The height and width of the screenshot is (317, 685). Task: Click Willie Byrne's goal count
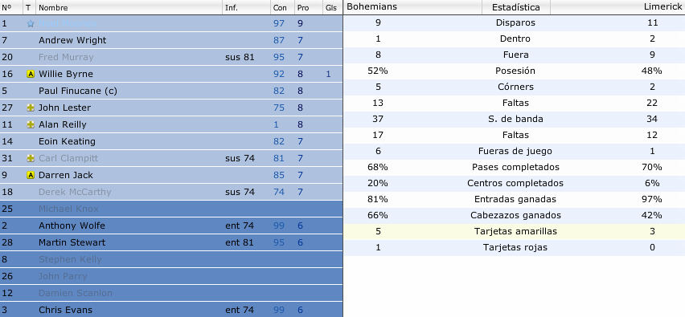pos(329,74)
